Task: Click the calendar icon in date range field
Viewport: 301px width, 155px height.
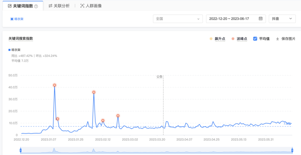Action: coord(261,19)
